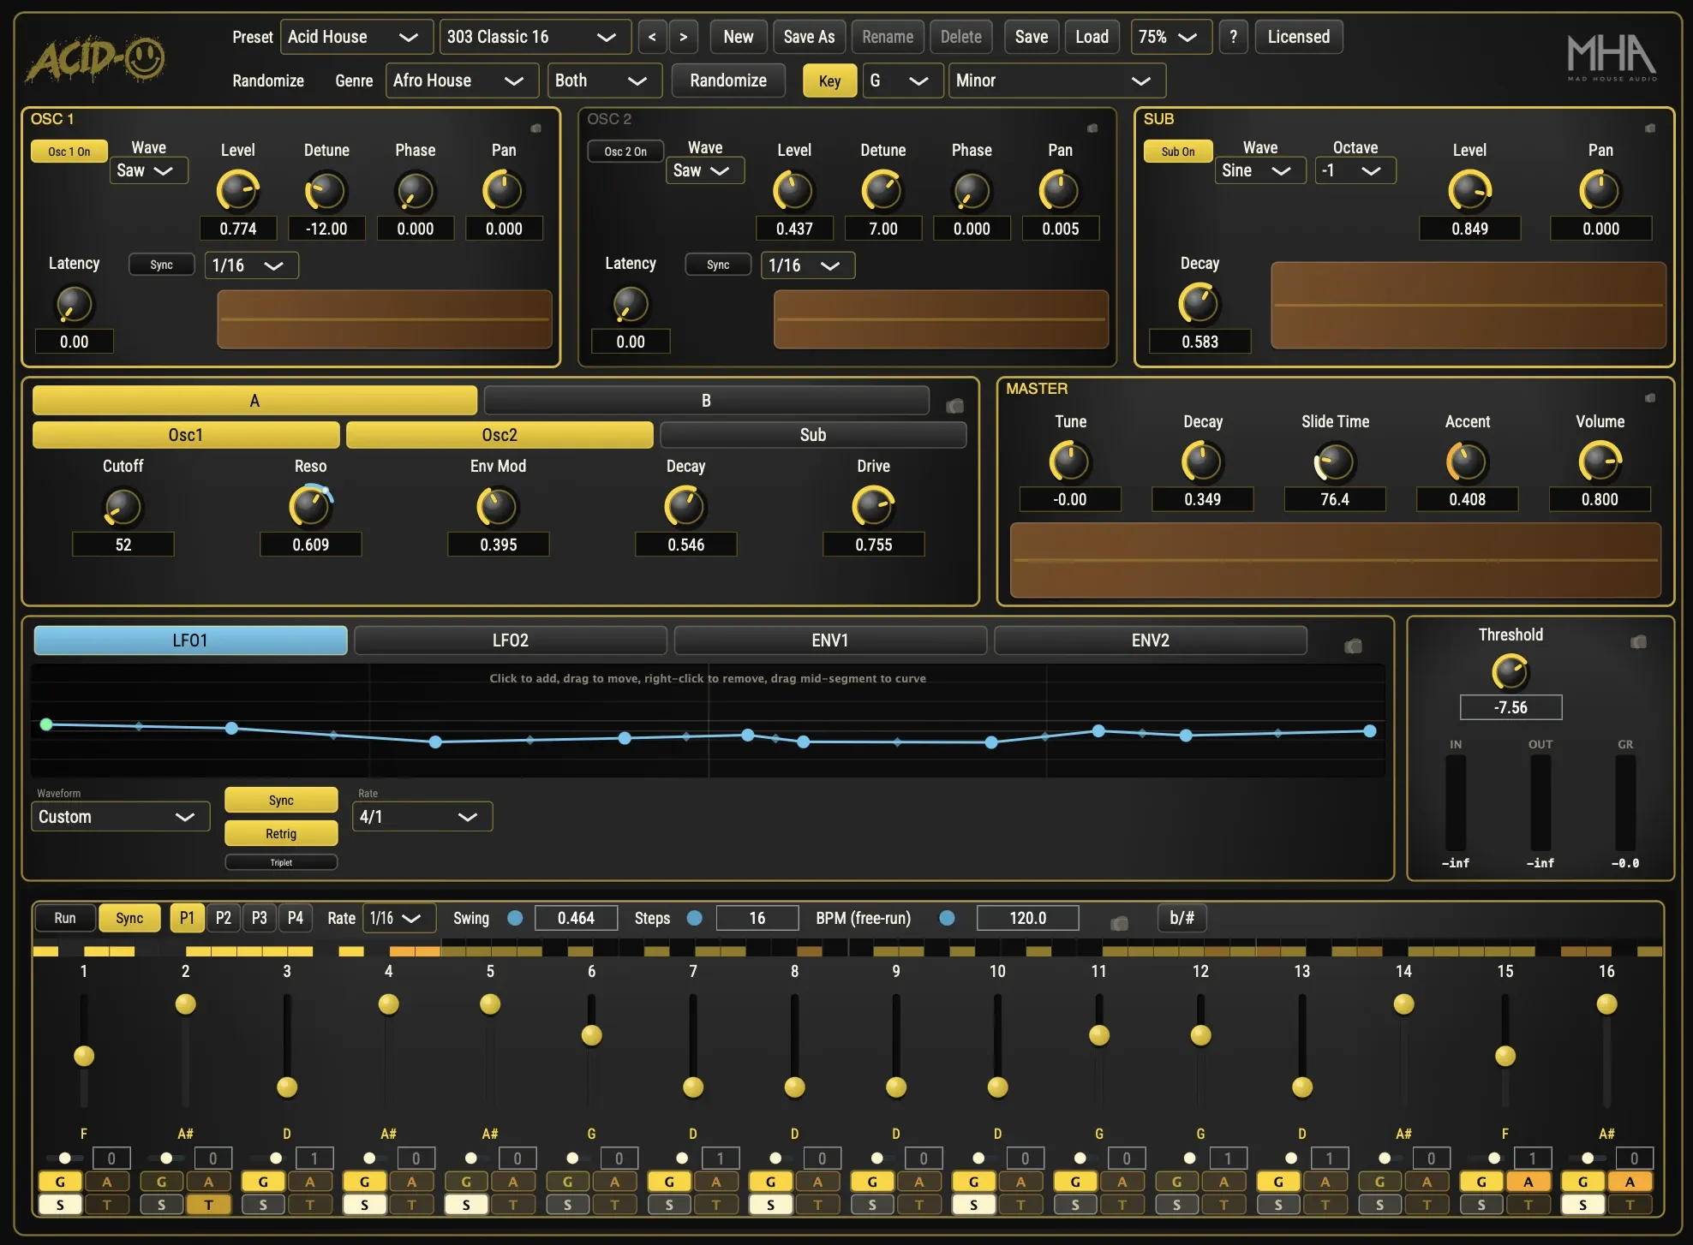The width and height of the screenshot is (1693, 1245).
Task: Open help with the ? button
Action: coord(1233,37)
